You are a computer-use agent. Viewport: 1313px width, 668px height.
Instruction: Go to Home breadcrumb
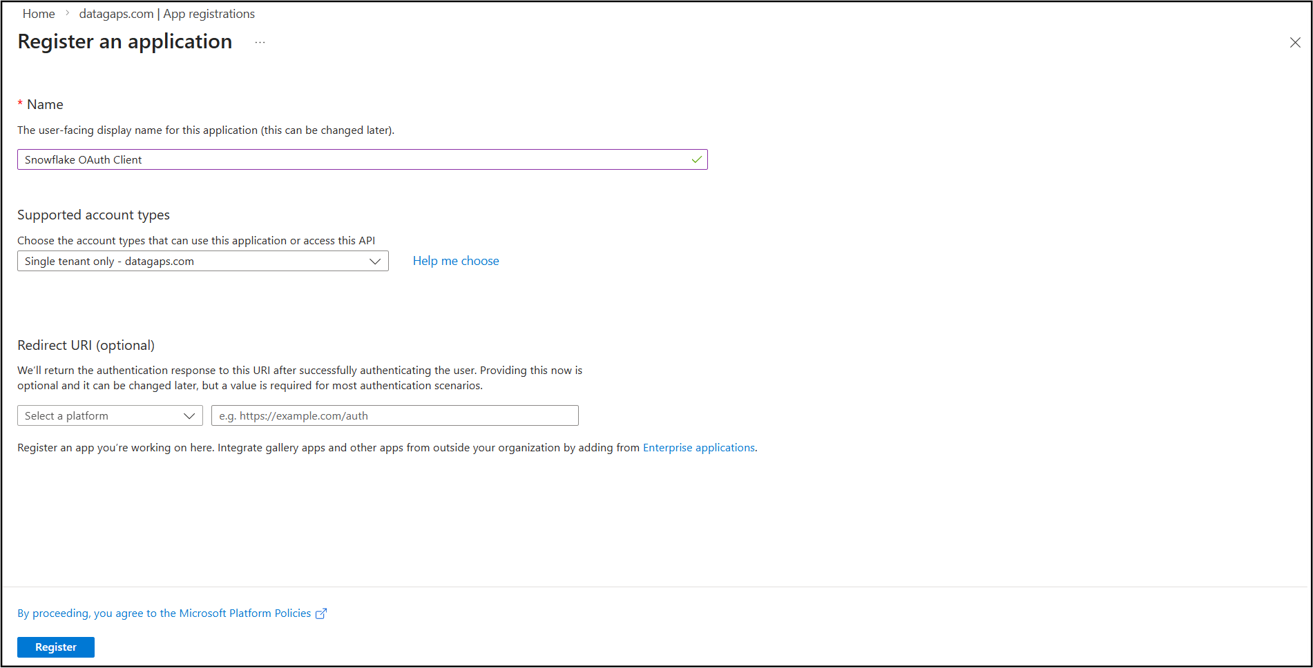coord(39,14)
